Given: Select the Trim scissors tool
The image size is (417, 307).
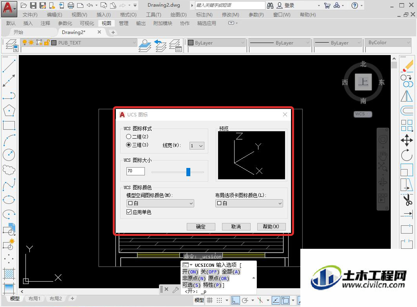Looking at the screenshot, I should point(407,200).
